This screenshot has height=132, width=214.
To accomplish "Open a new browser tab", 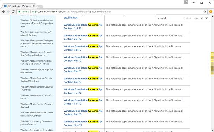I will (x=40, y=6).
